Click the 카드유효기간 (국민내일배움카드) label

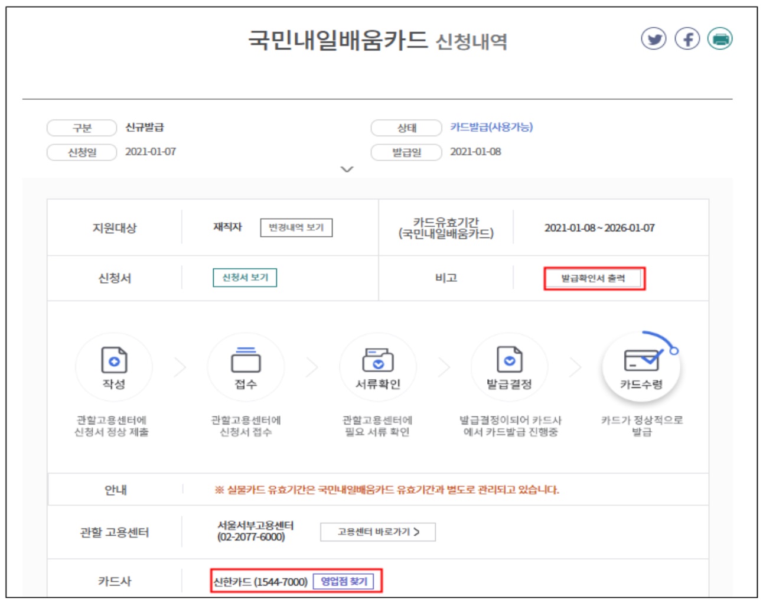(446, 228)
